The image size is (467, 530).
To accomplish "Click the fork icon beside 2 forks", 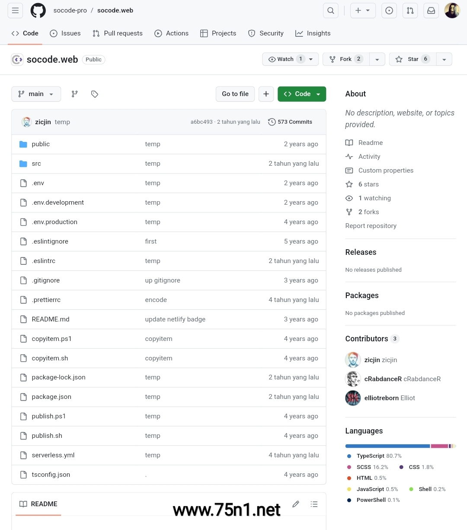I will (x=349, y=212).
